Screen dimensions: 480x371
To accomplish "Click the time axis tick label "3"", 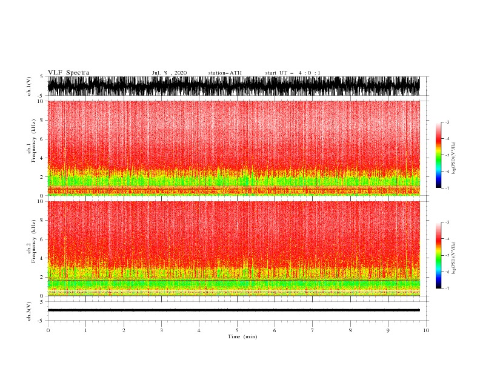I will pyautogui.click(x=161, y=330).
